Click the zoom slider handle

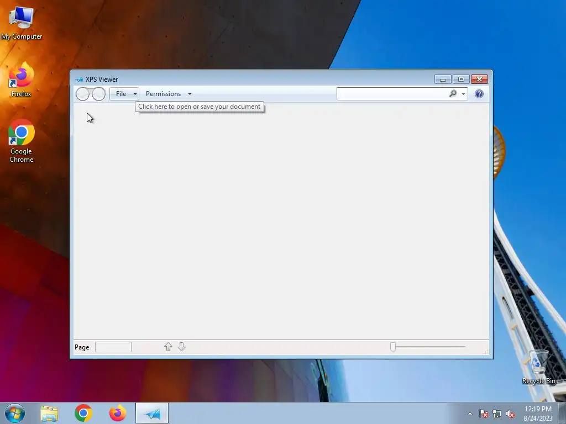(393, 347)
